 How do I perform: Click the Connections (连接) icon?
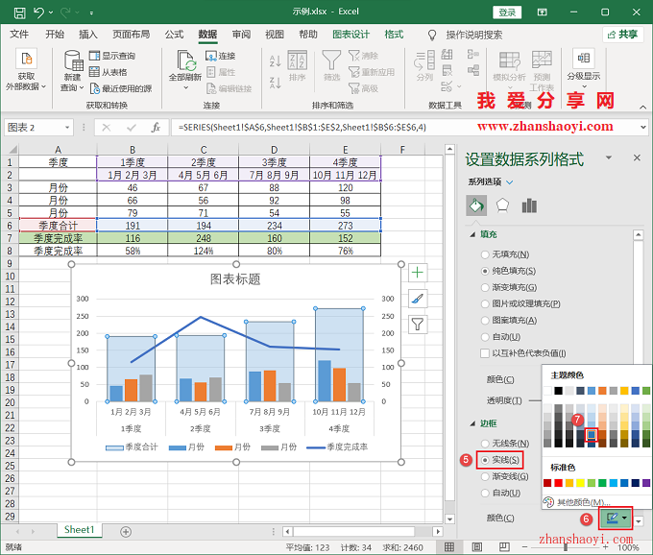click(211, 56)
